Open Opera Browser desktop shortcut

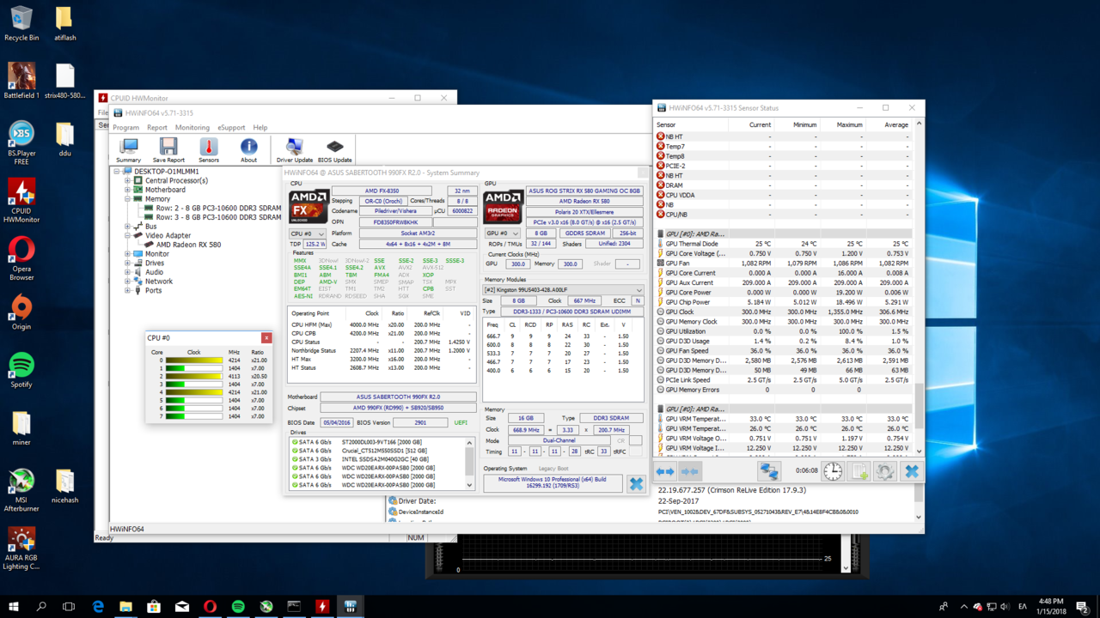coord(21,259)
